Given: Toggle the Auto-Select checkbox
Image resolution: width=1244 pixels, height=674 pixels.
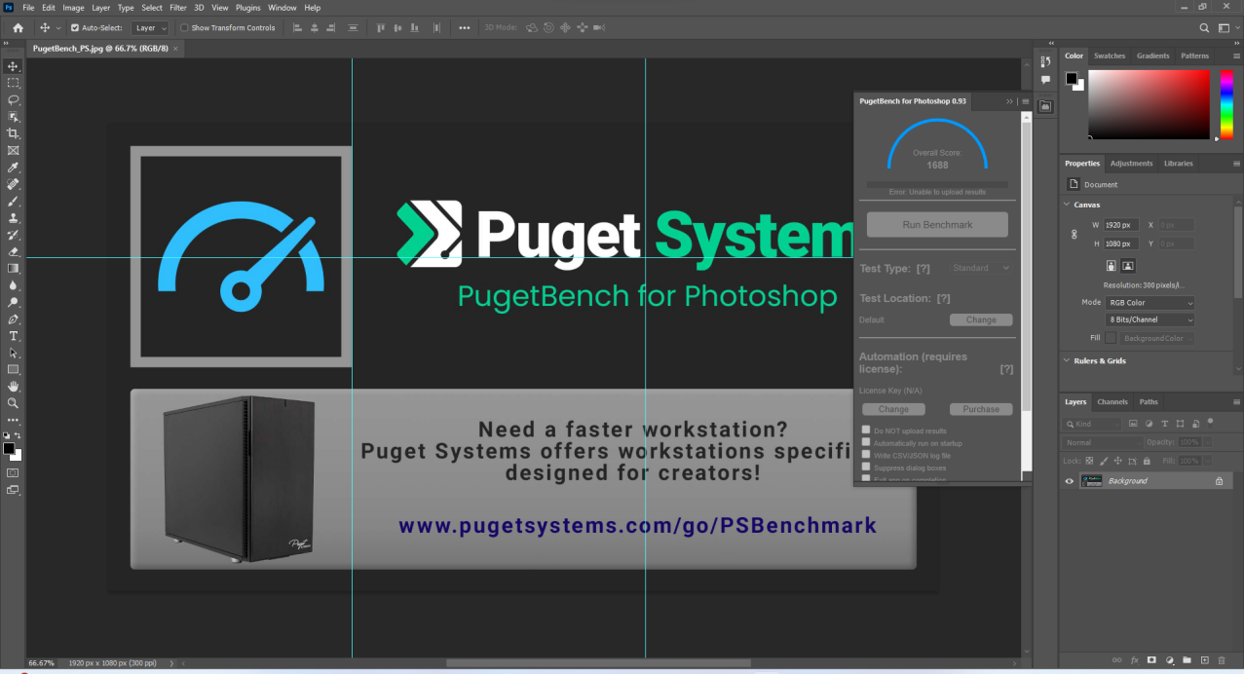Looking at the screenshot, I should (75, 28).
